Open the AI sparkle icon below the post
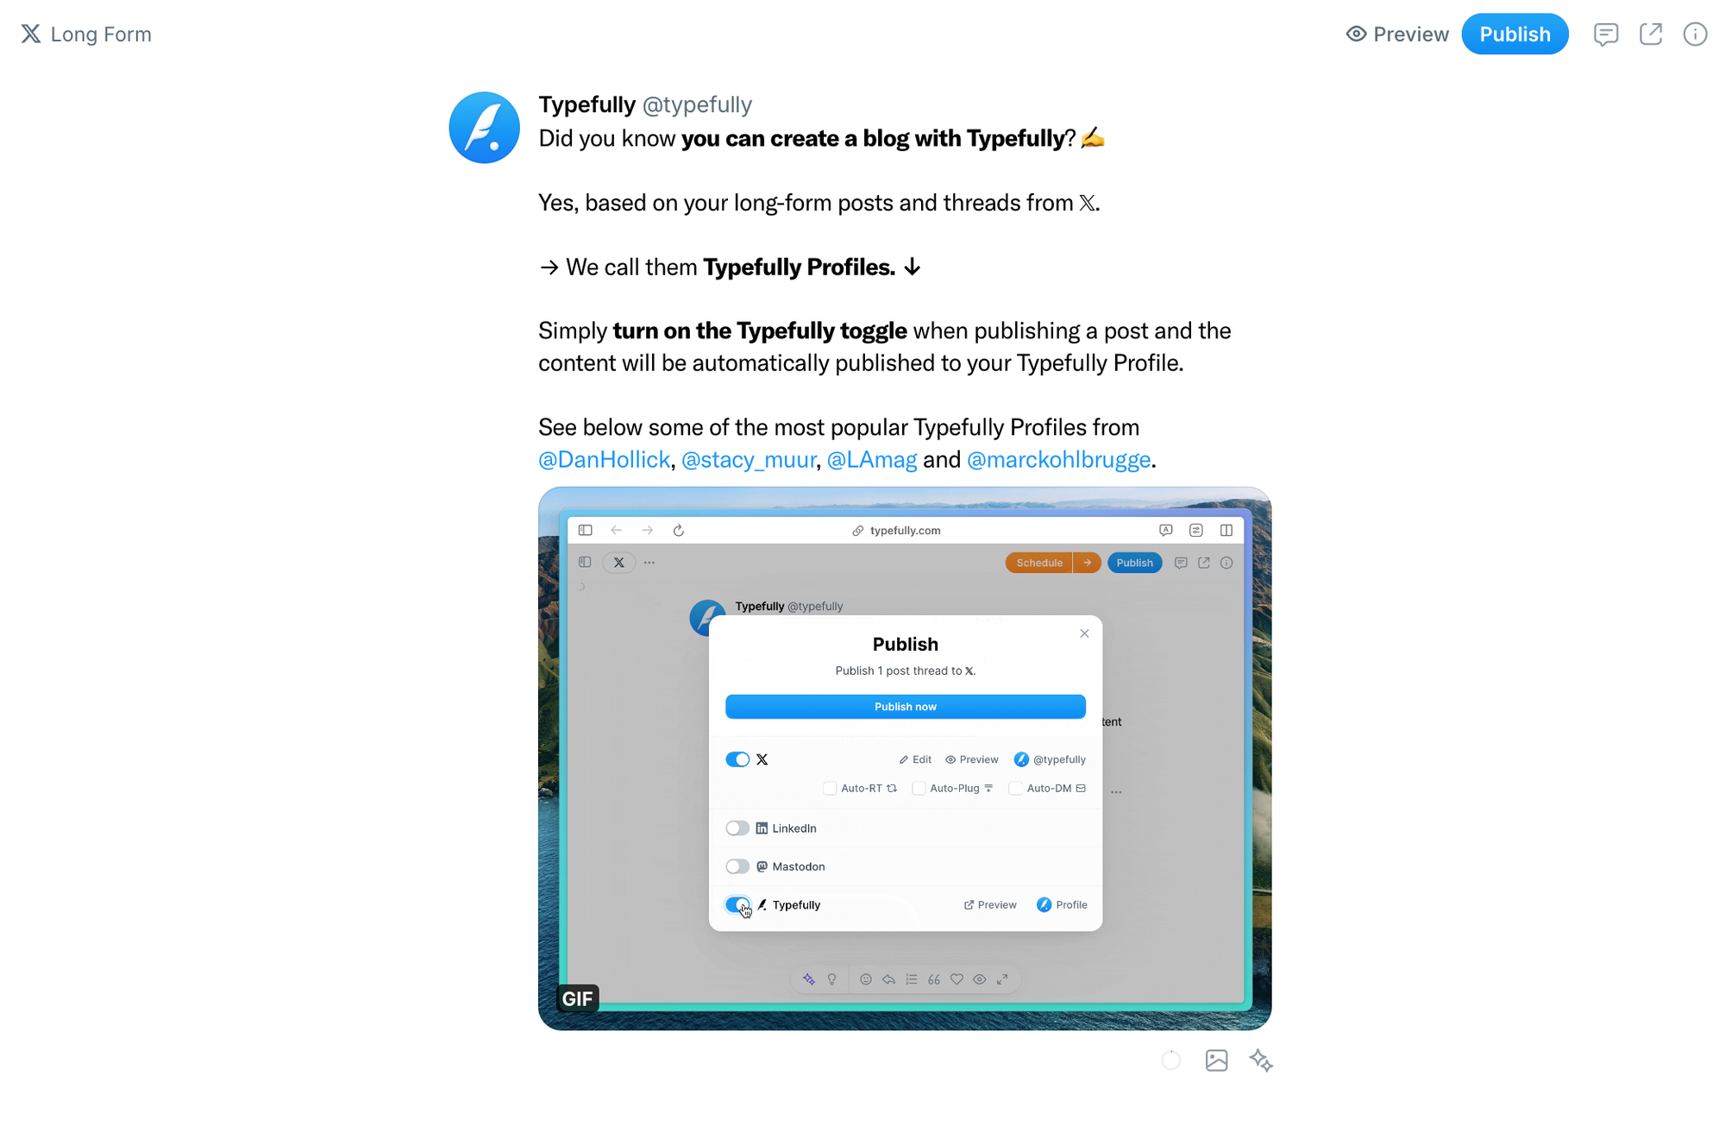The height and width of the screenshot is (1133, 1725). 1261,1061
